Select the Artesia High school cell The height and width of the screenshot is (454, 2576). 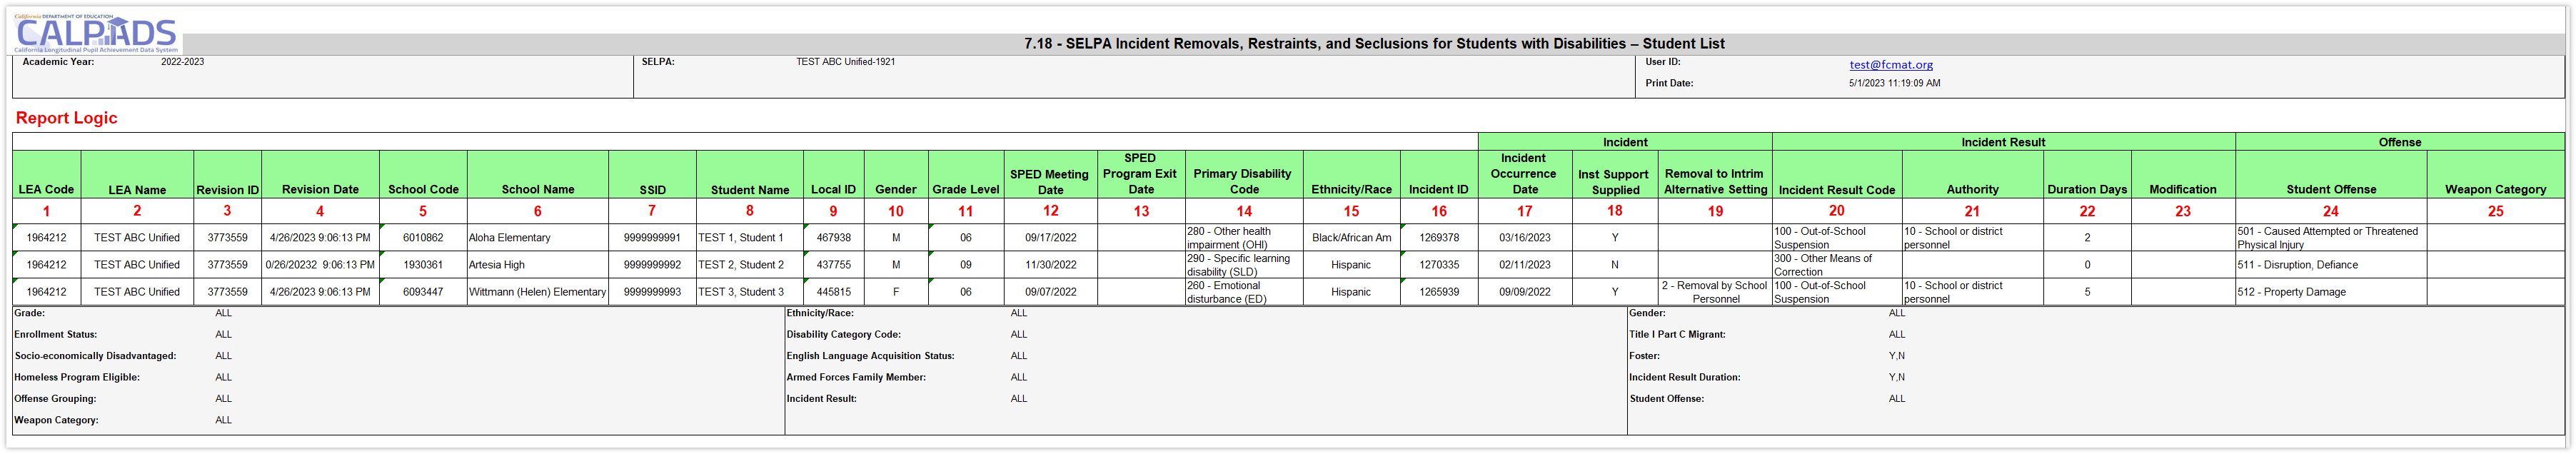(x=497, y=265)
